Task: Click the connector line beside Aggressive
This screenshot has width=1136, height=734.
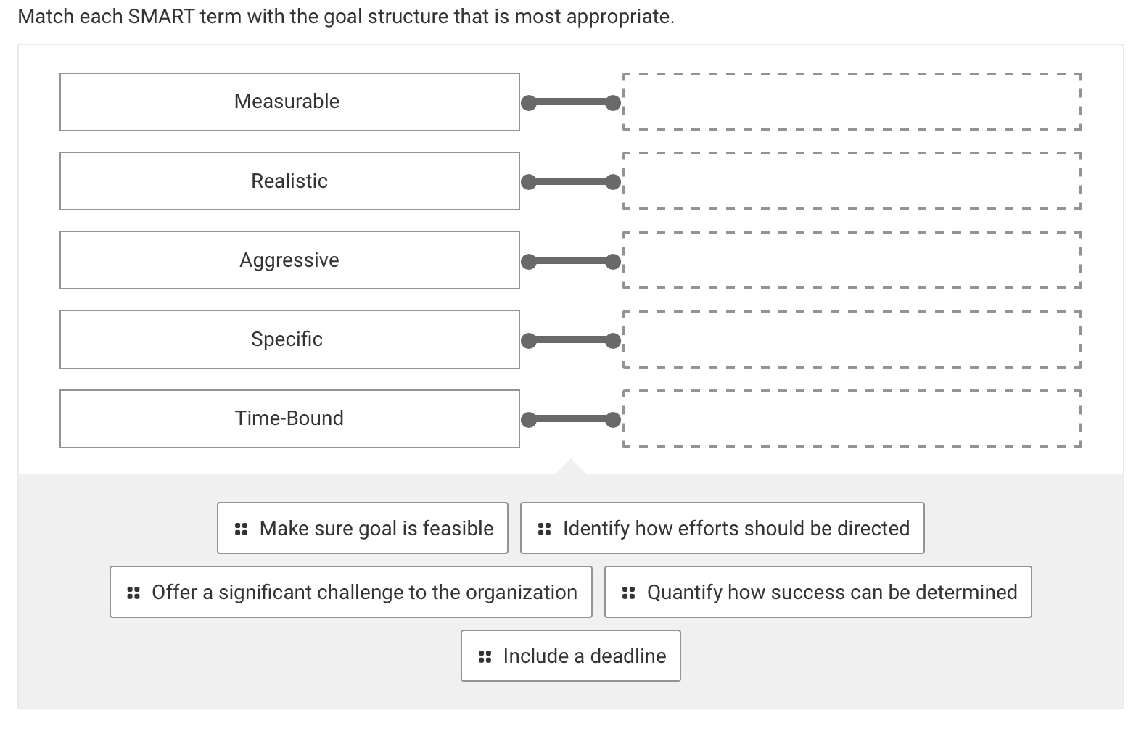Action: coord(569,260)
